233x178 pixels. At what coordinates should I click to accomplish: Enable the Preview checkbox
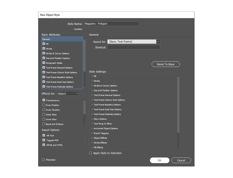click(43, 160)
